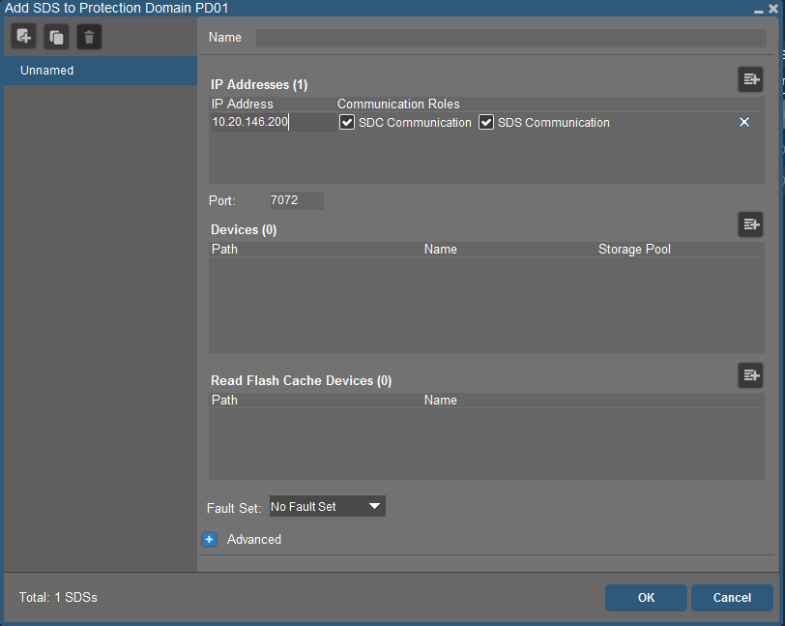Click Read Flash Cache Name column header
Image resolution: width=785 pixels, height=626 pixels.
441,400
